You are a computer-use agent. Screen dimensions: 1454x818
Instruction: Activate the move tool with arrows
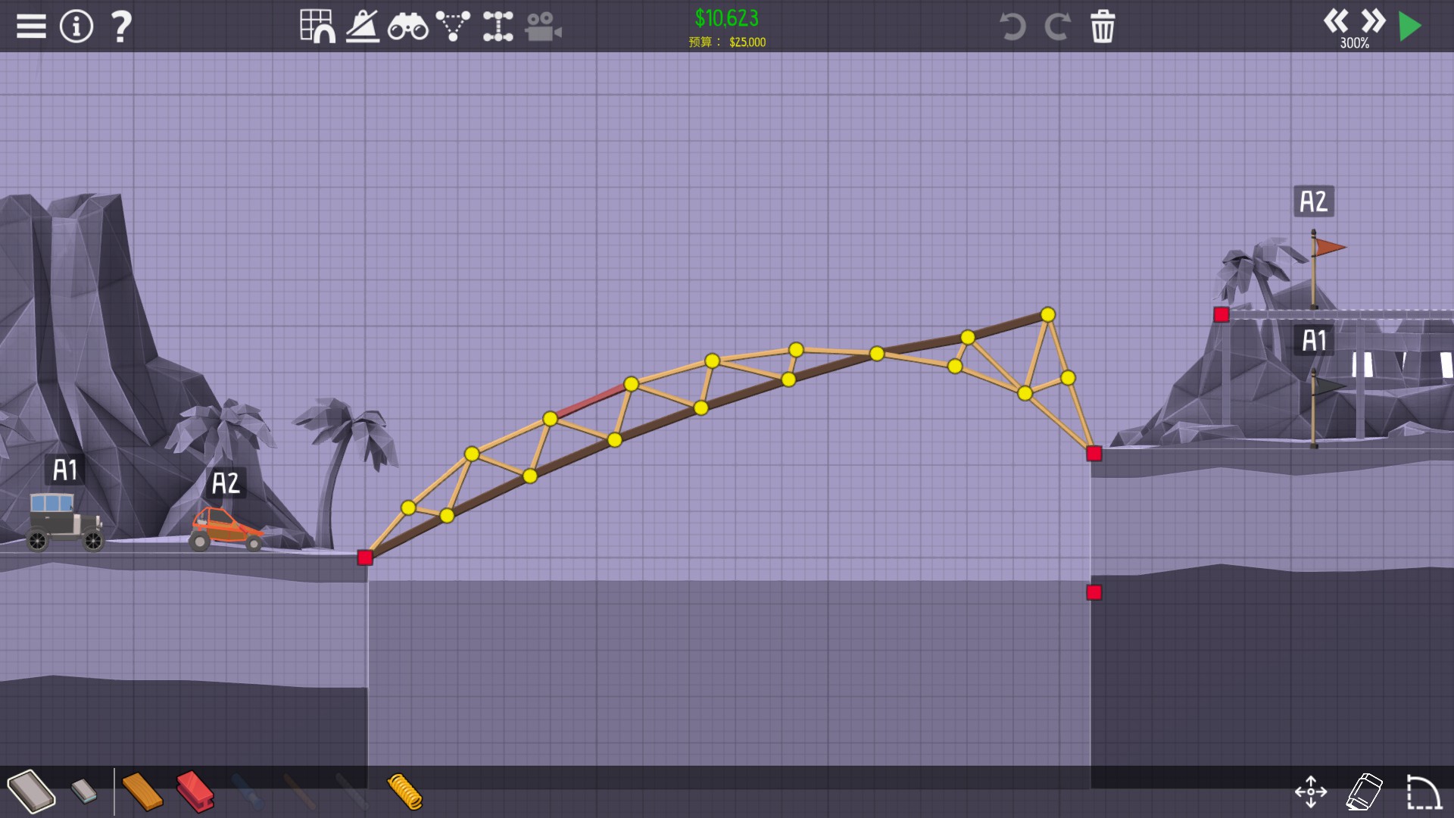pyautogui.click(x=1311, y=791)
